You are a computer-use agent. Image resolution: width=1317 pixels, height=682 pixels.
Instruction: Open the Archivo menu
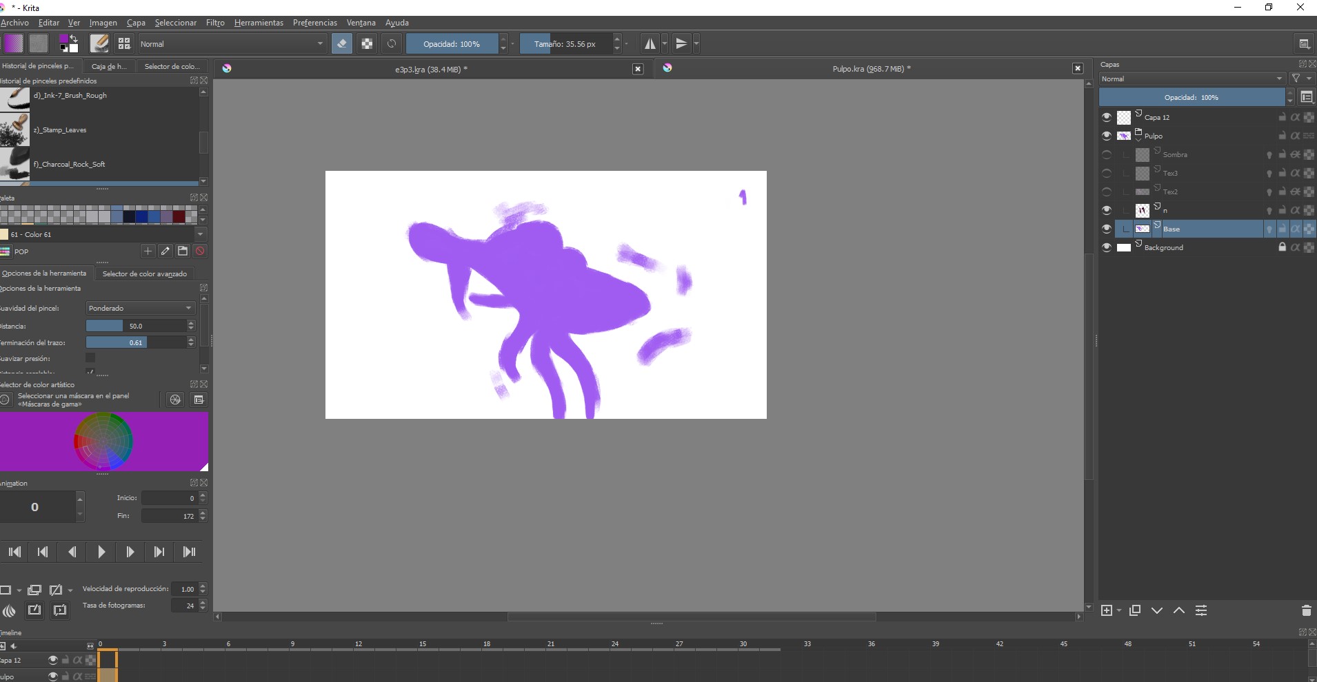(x=14, y=23)
